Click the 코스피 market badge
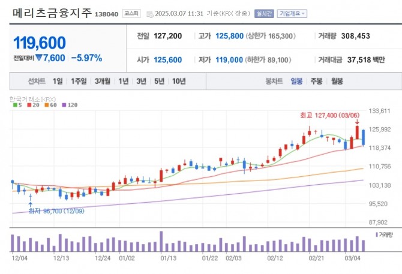The width and height of the screenshot is (402, 274). [x=130, y=13]
